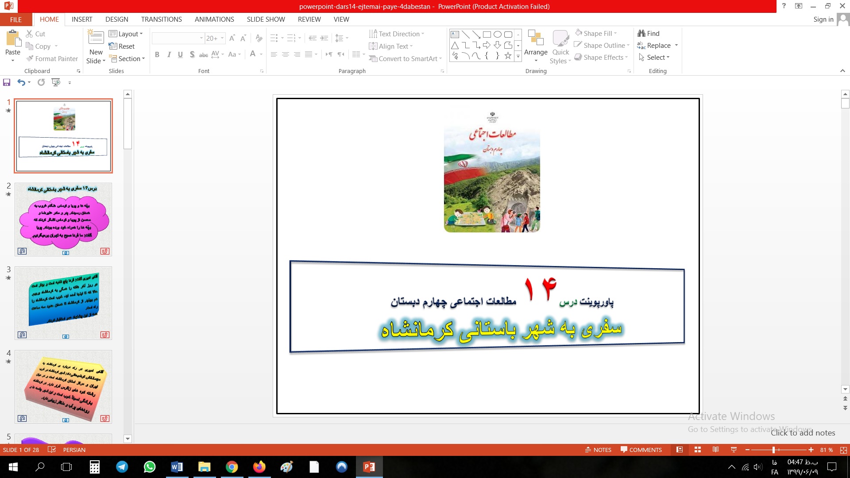Click the New Slide icon
The height and width of the screenshot is (478, 850).
tap(96, 37)
